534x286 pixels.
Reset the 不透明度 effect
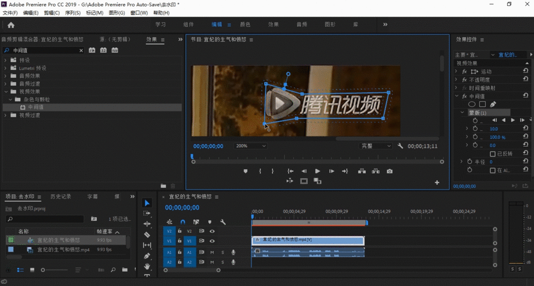[525, 80]
